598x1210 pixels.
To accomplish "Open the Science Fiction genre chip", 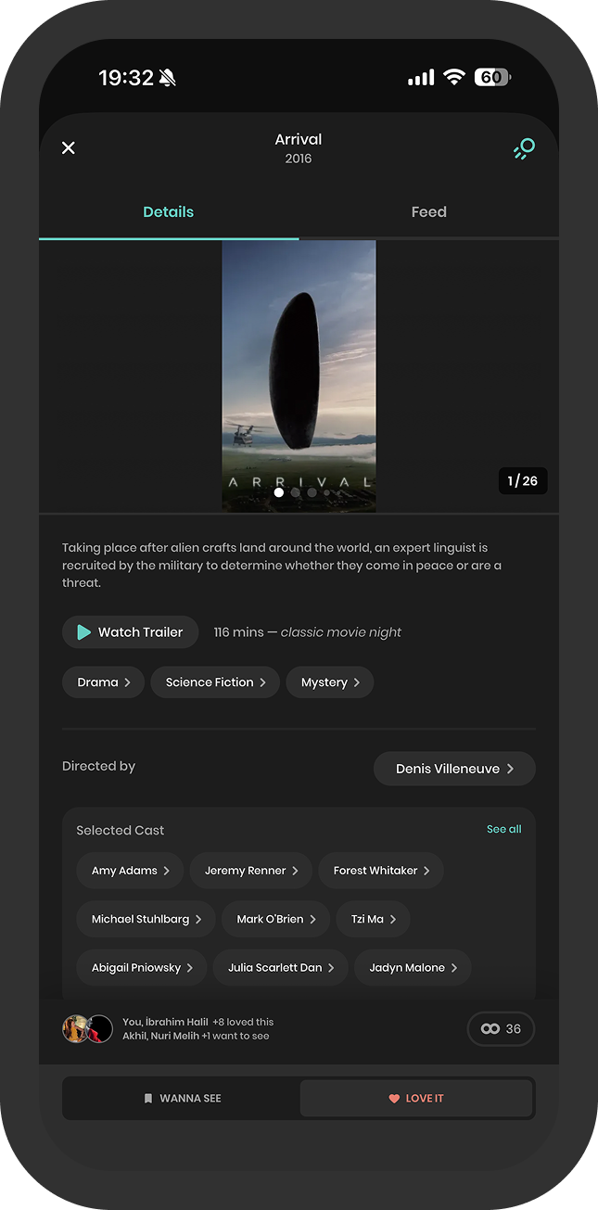I will [x=215, y=682].
